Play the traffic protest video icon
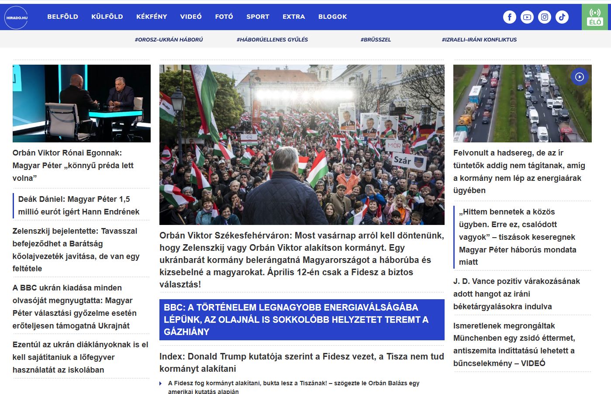Screen dimensions: 611x394 coord(579,77)
